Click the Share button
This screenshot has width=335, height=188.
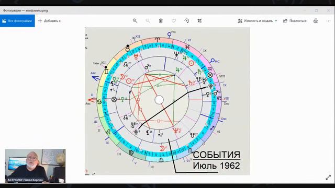click(295, 21)
